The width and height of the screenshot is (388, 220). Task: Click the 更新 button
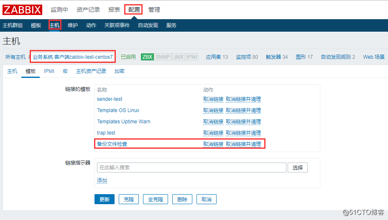pyautogui.click(x=105, y=199)
